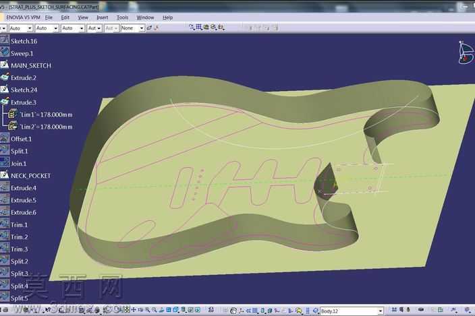
Task: Open the second Auto dropdown
Action: [47, 28]
